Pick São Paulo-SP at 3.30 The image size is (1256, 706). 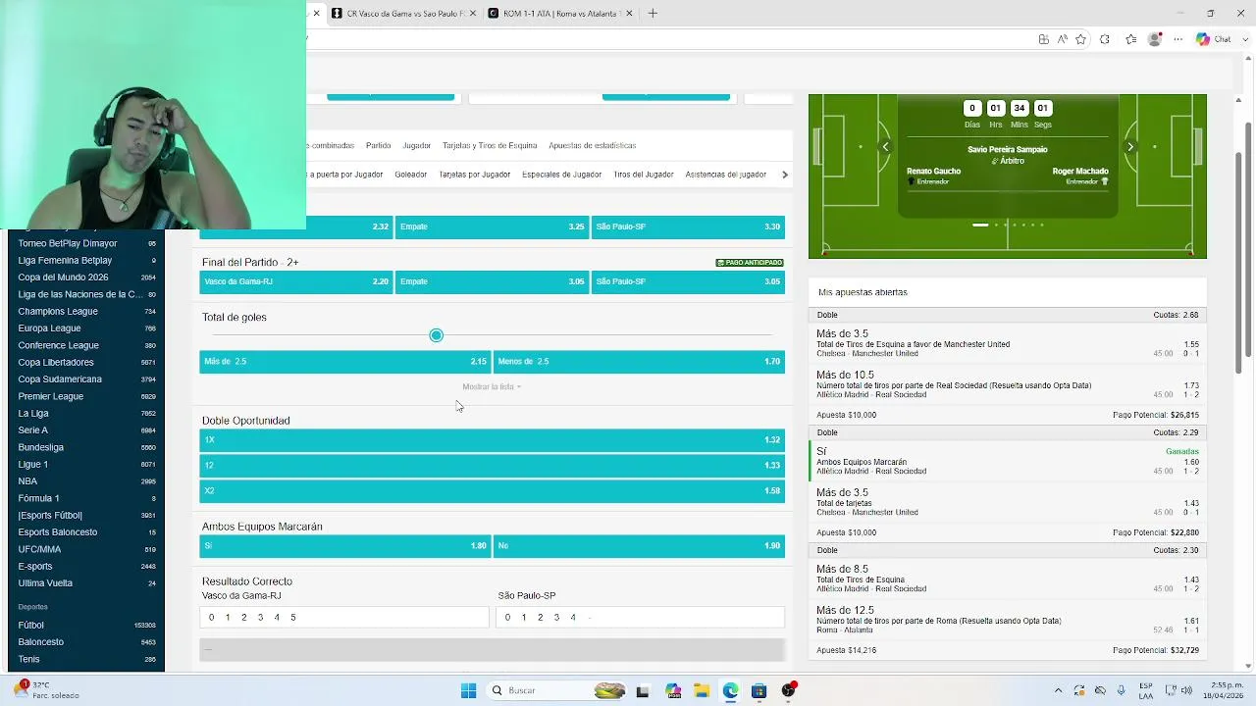pos(688,227)
